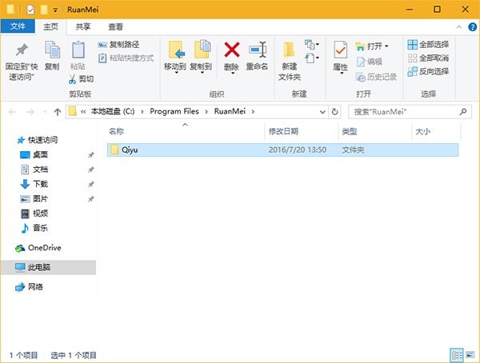Click the Open (打开) button
This screenshot has height=363, width=480.
click(x=369, y=46)
